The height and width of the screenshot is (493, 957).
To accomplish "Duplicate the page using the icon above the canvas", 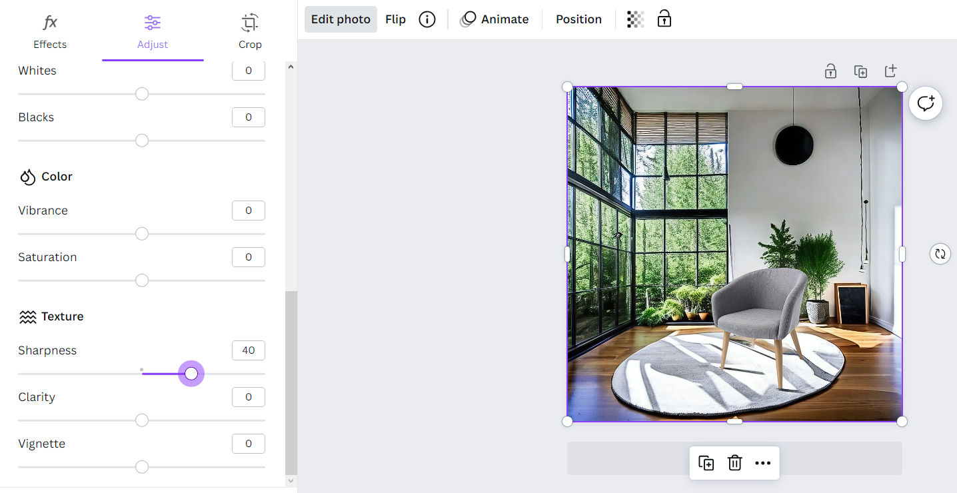I will click(x=860, y=71).
